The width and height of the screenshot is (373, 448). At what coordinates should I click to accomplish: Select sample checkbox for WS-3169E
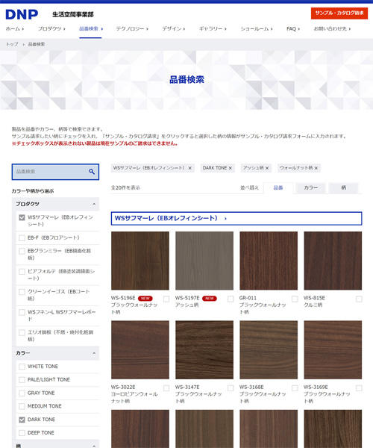click(359, 388)
